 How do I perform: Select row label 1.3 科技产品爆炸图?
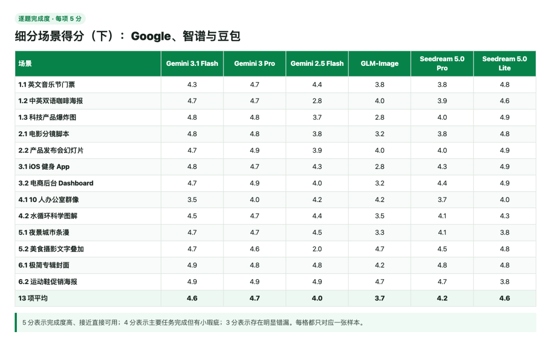point(47,117)
